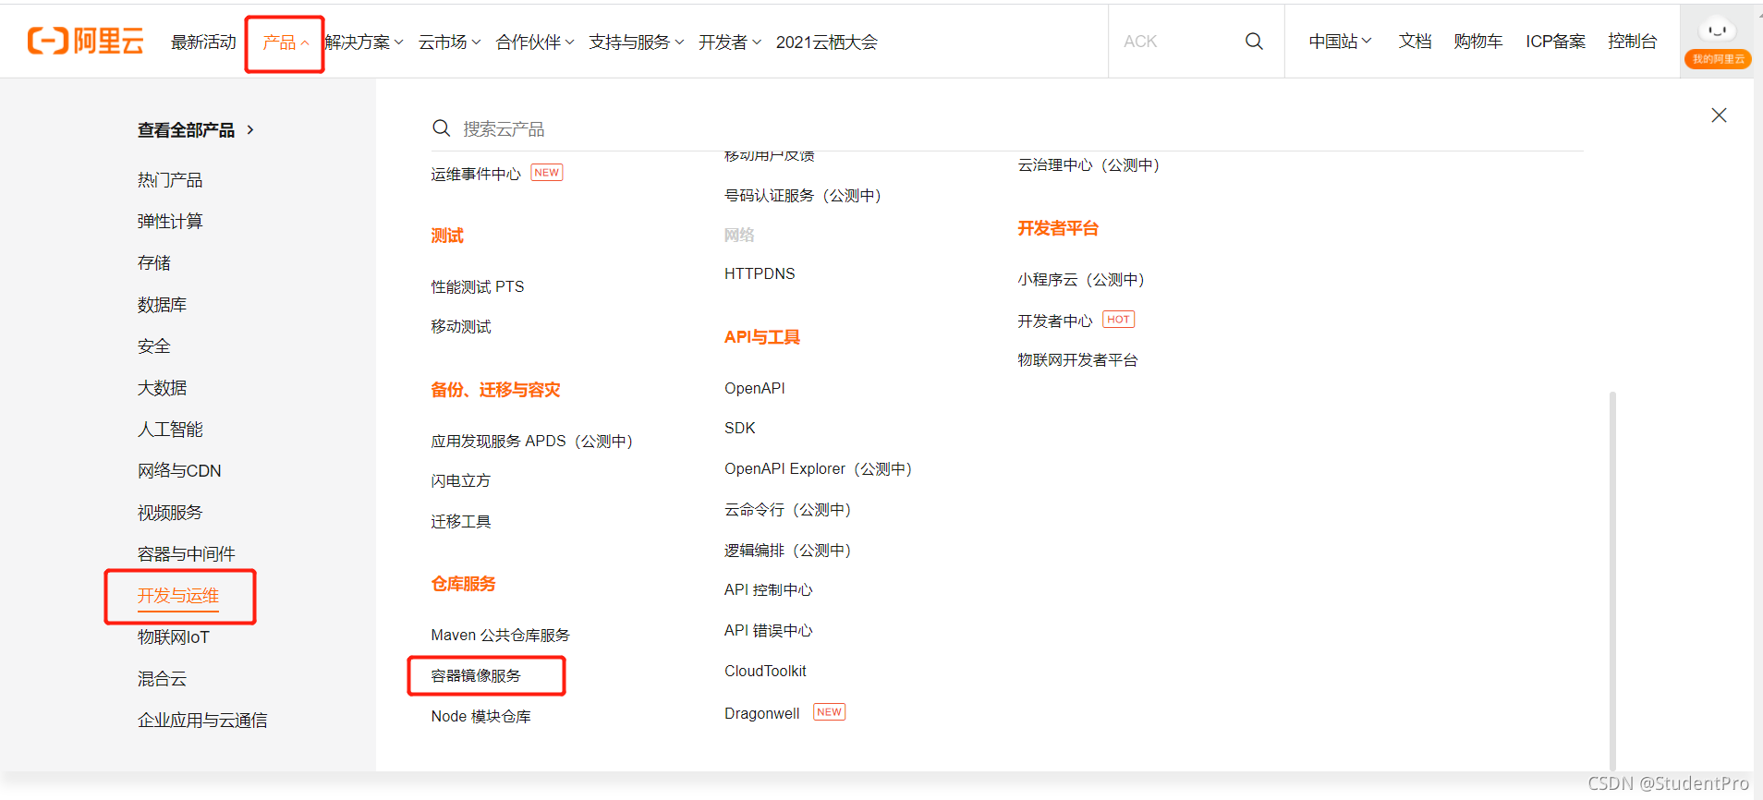Image resolution: width=1763 pixels, height=800 pixels.
Task: Open OpenAPI Explorer
Action: tap(819, 469)
